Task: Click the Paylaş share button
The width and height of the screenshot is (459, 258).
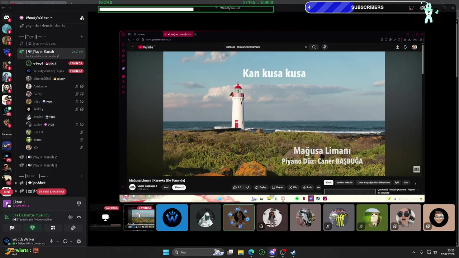Action: tap(261, 187)
